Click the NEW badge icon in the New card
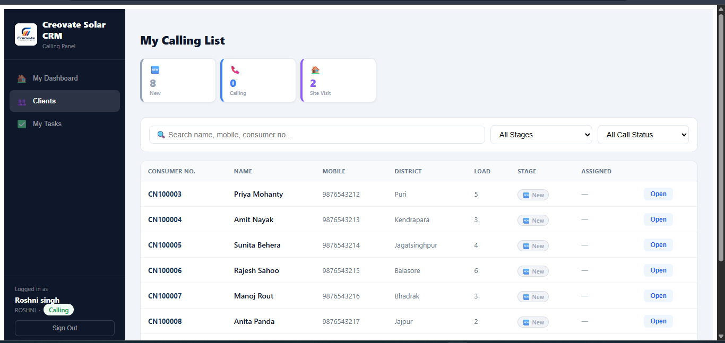 [x=155, y=69]
